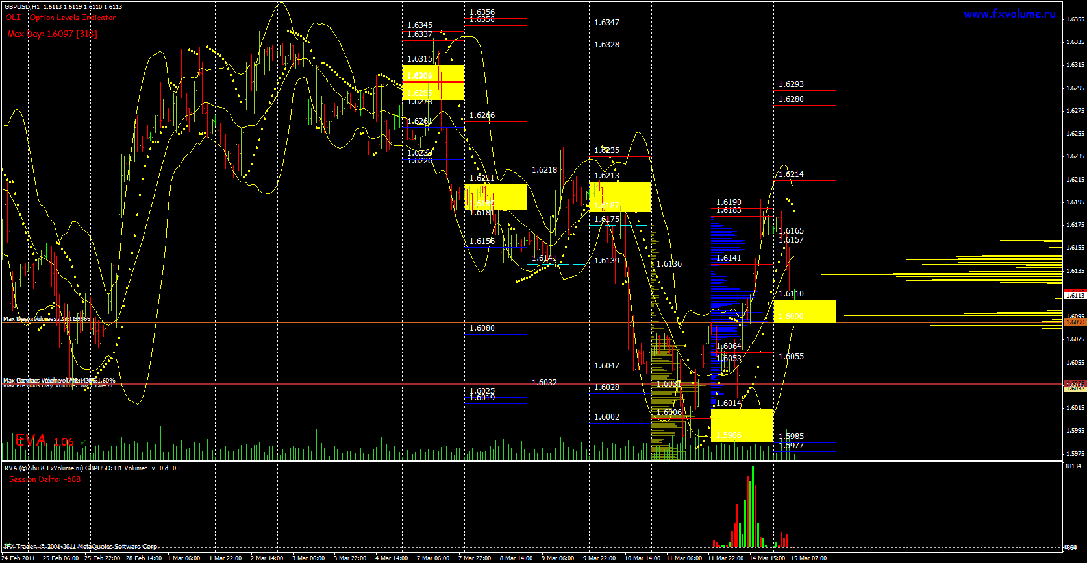Click the 1.6047 level label

[x=606, y=366]
